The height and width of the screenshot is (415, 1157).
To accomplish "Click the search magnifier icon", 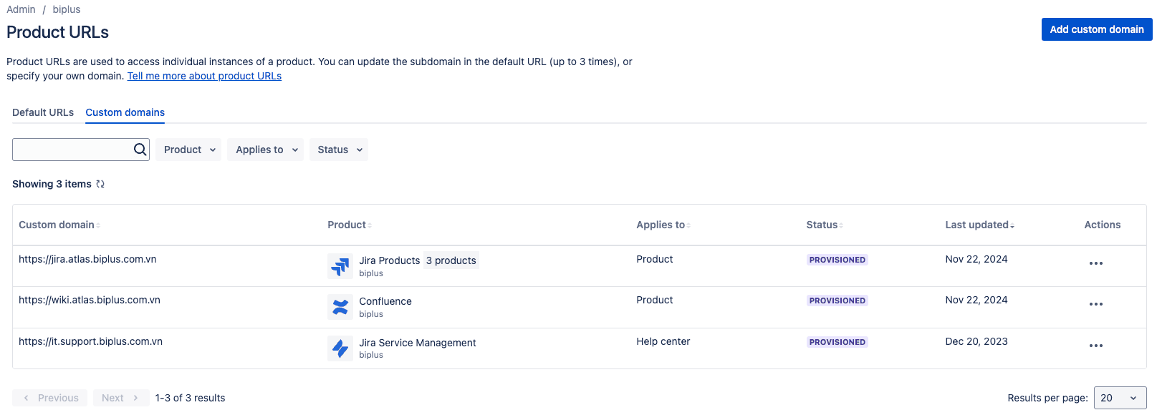I will [140, 150].
